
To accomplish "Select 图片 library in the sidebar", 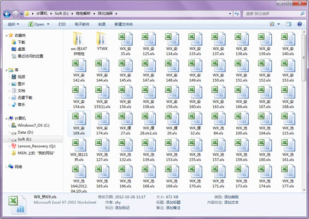I will point(19,84).
